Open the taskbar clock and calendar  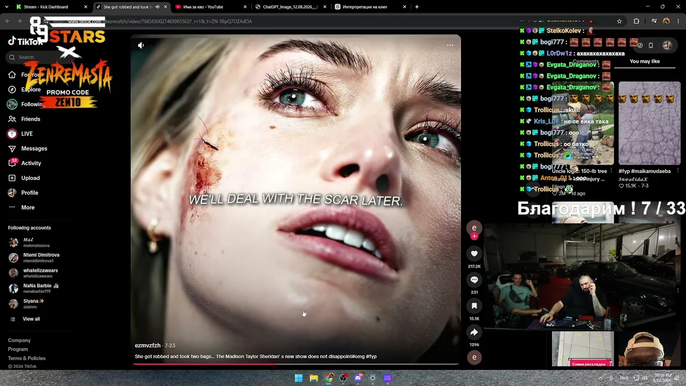(x=662, y=378)
